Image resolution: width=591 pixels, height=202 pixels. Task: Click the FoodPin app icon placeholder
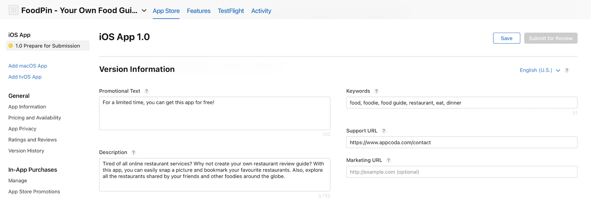[14, 10]
